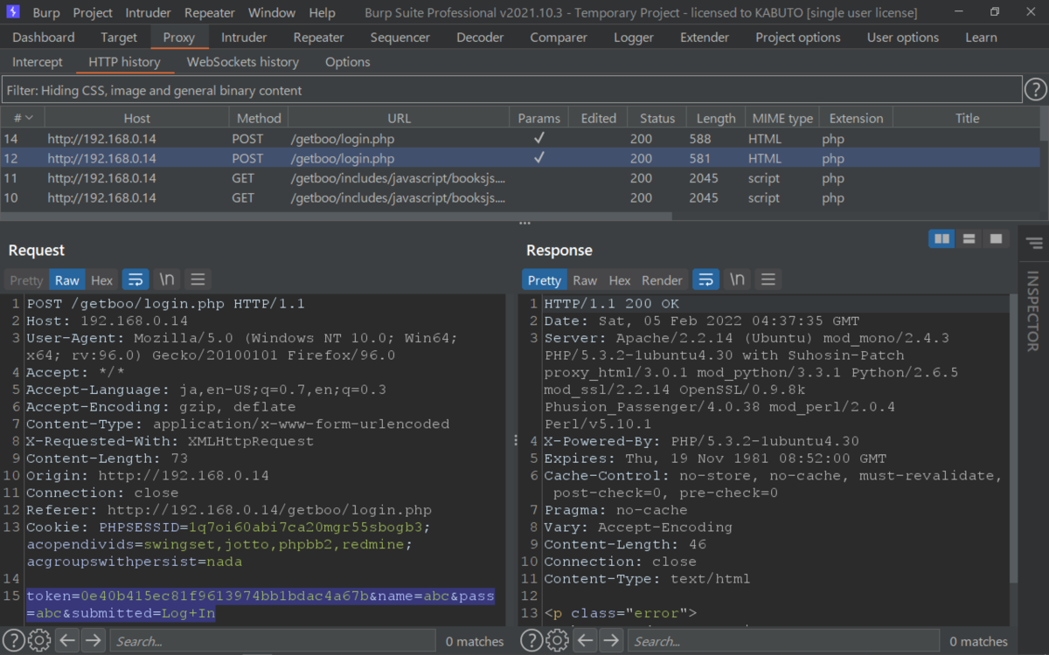The image size is (1049, 655).
Task: Sort by the Host column header
Action: pyautogui.click(x=136, y=118)
